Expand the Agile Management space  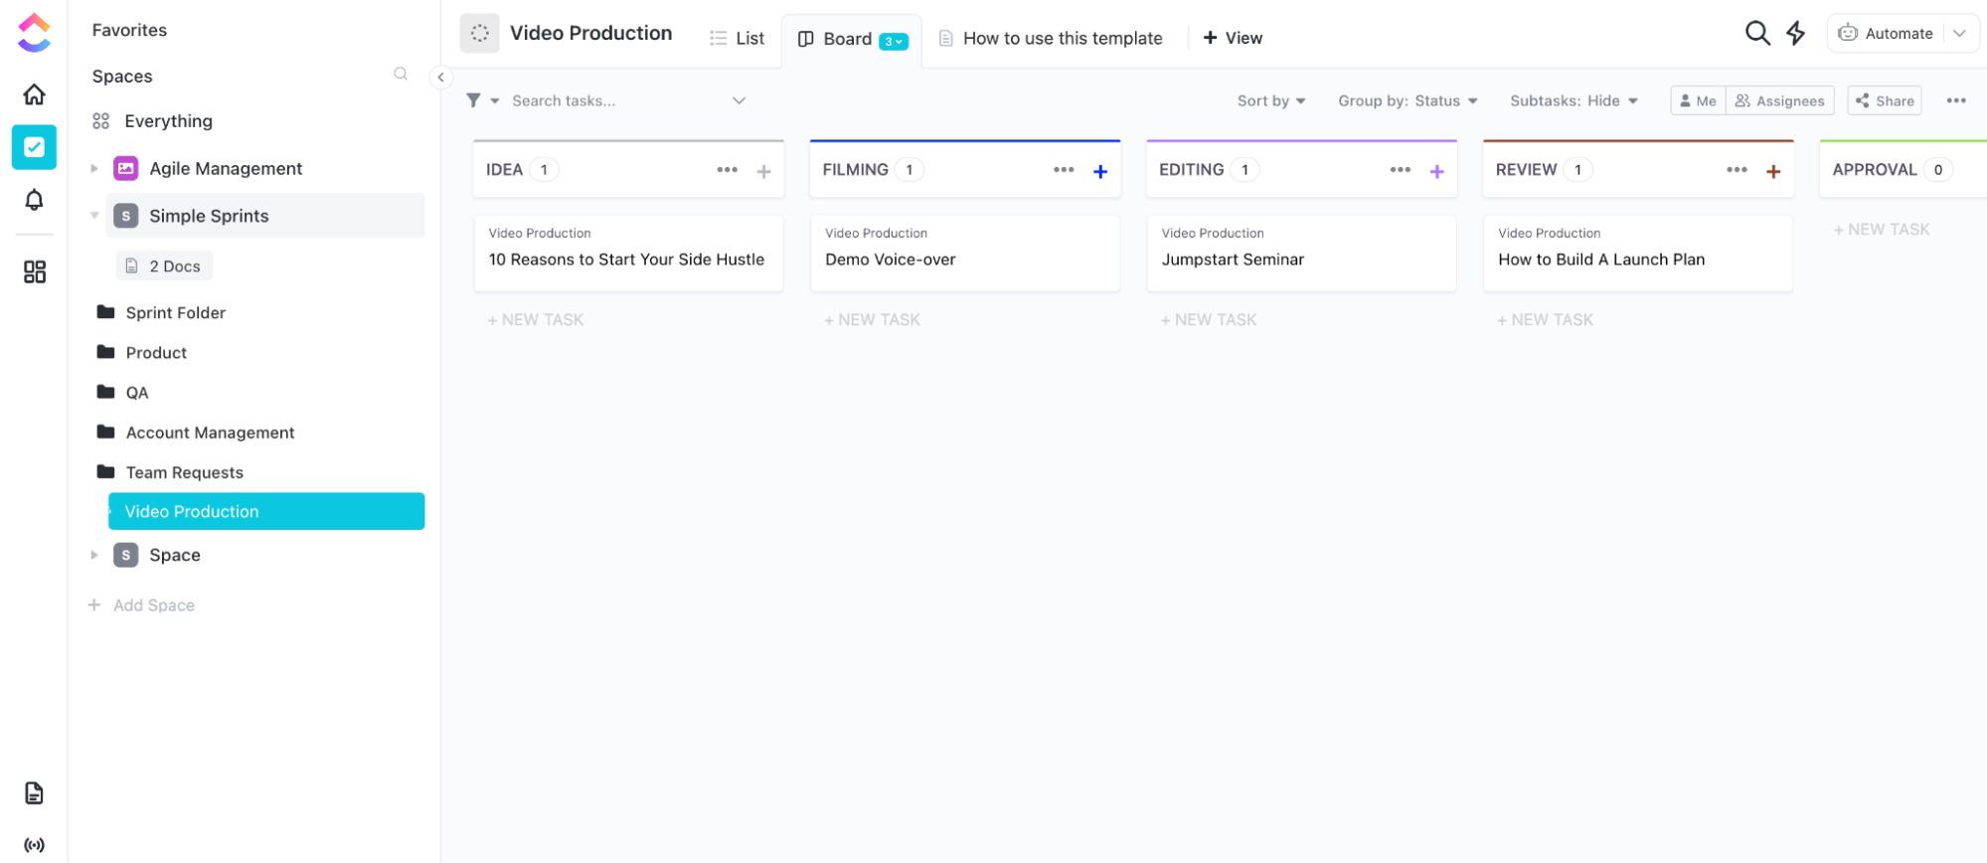tap(94, 169)
